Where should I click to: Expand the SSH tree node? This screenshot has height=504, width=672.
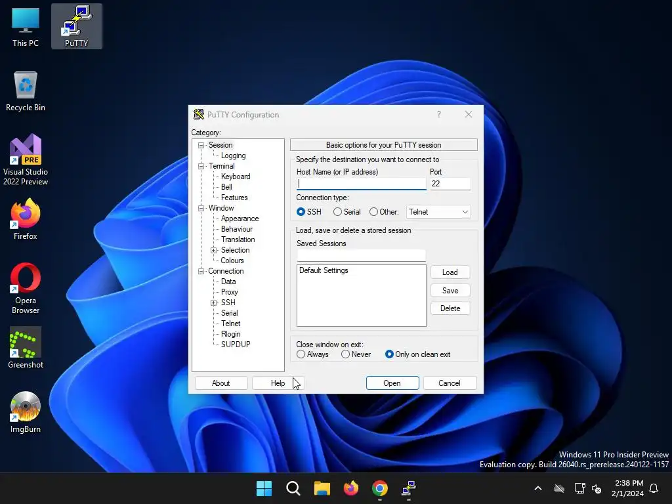tap(213, 303)
